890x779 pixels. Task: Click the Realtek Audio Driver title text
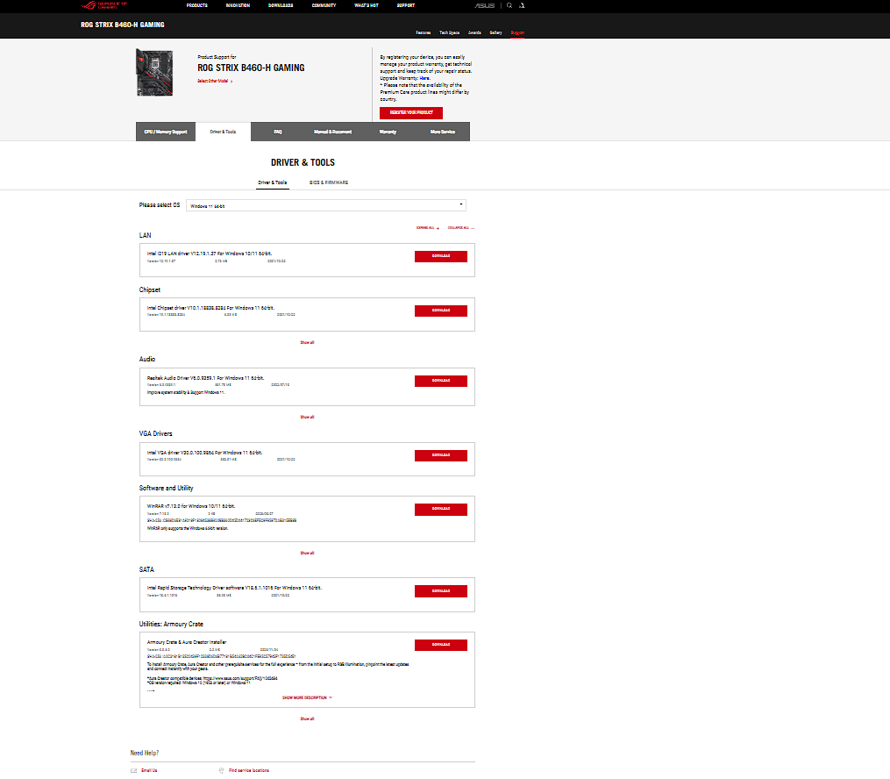[205, 377]
